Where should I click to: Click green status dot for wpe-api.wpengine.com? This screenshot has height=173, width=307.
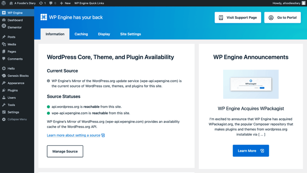(x=48, y=113)
